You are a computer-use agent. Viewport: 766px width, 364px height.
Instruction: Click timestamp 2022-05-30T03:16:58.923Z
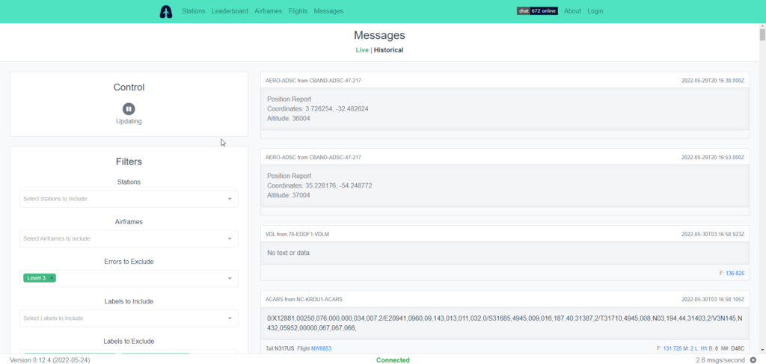(x=713, y=234)
